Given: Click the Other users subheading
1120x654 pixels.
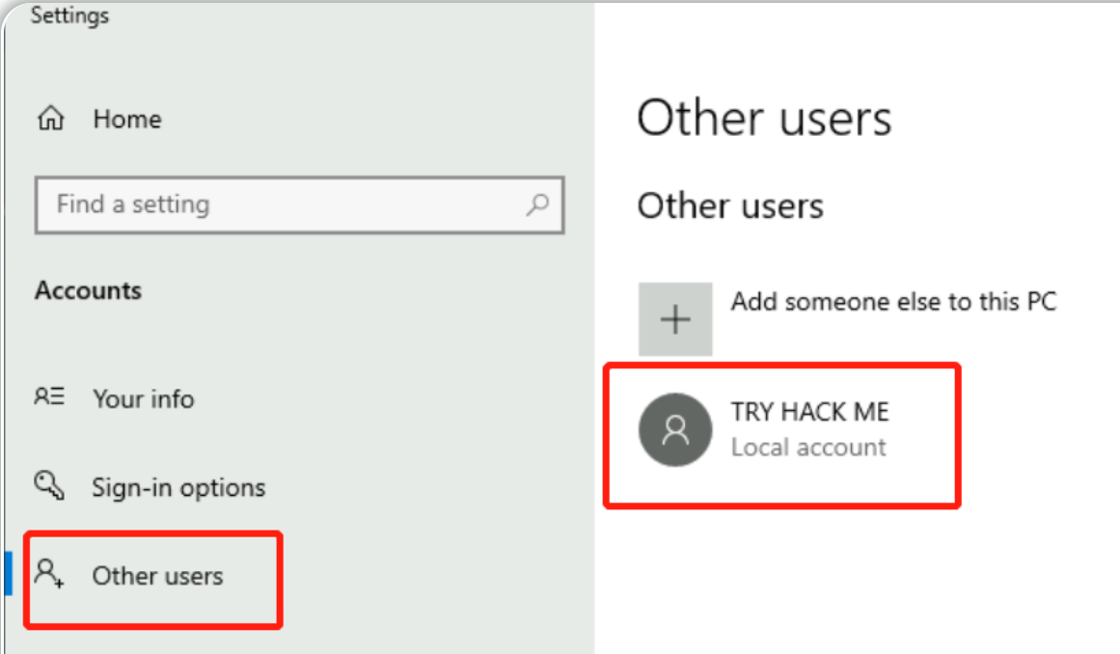Looking at the screenshot, I should [x=730, y=205].
